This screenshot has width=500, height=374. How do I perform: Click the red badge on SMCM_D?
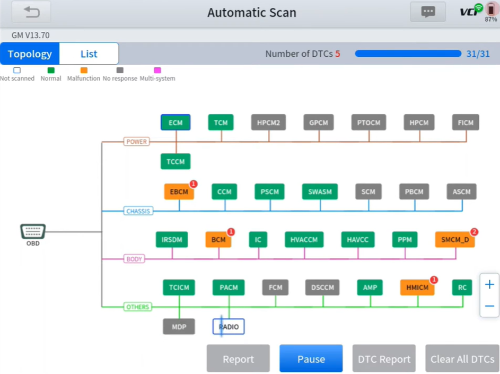click(474, 232)
